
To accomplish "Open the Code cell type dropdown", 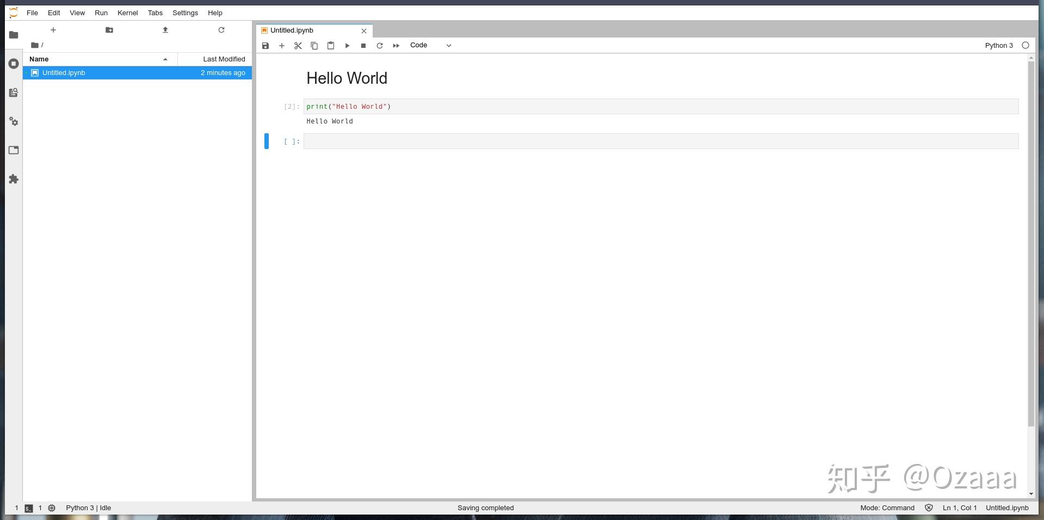I will (x=431, y=45).
